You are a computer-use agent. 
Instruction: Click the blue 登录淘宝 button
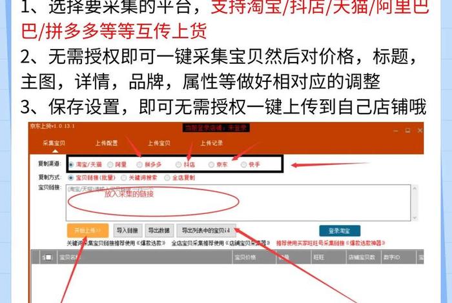tap(340, 231)
